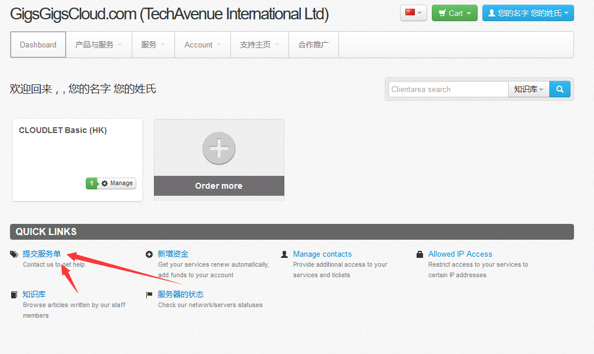Open the user account dropdown 您的名字 您的姓氏
This screenshot has height=354, width=594.
(528, 13)
